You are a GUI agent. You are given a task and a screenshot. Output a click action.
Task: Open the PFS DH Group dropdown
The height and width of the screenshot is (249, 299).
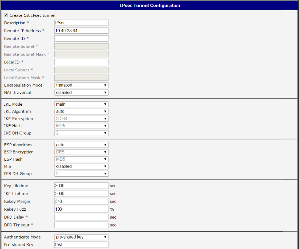click(x=81, y=174)
